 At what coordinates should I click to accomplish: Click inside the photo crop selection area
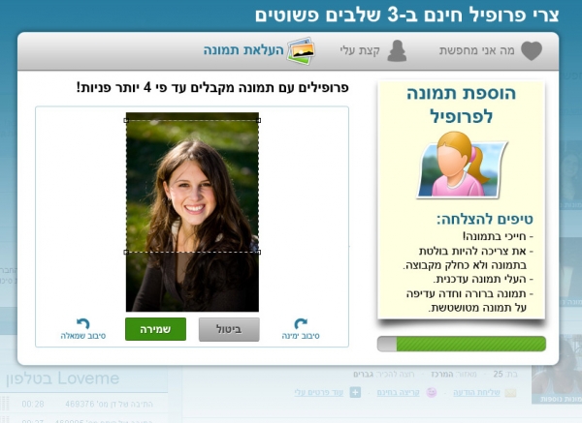click(192, 186)
